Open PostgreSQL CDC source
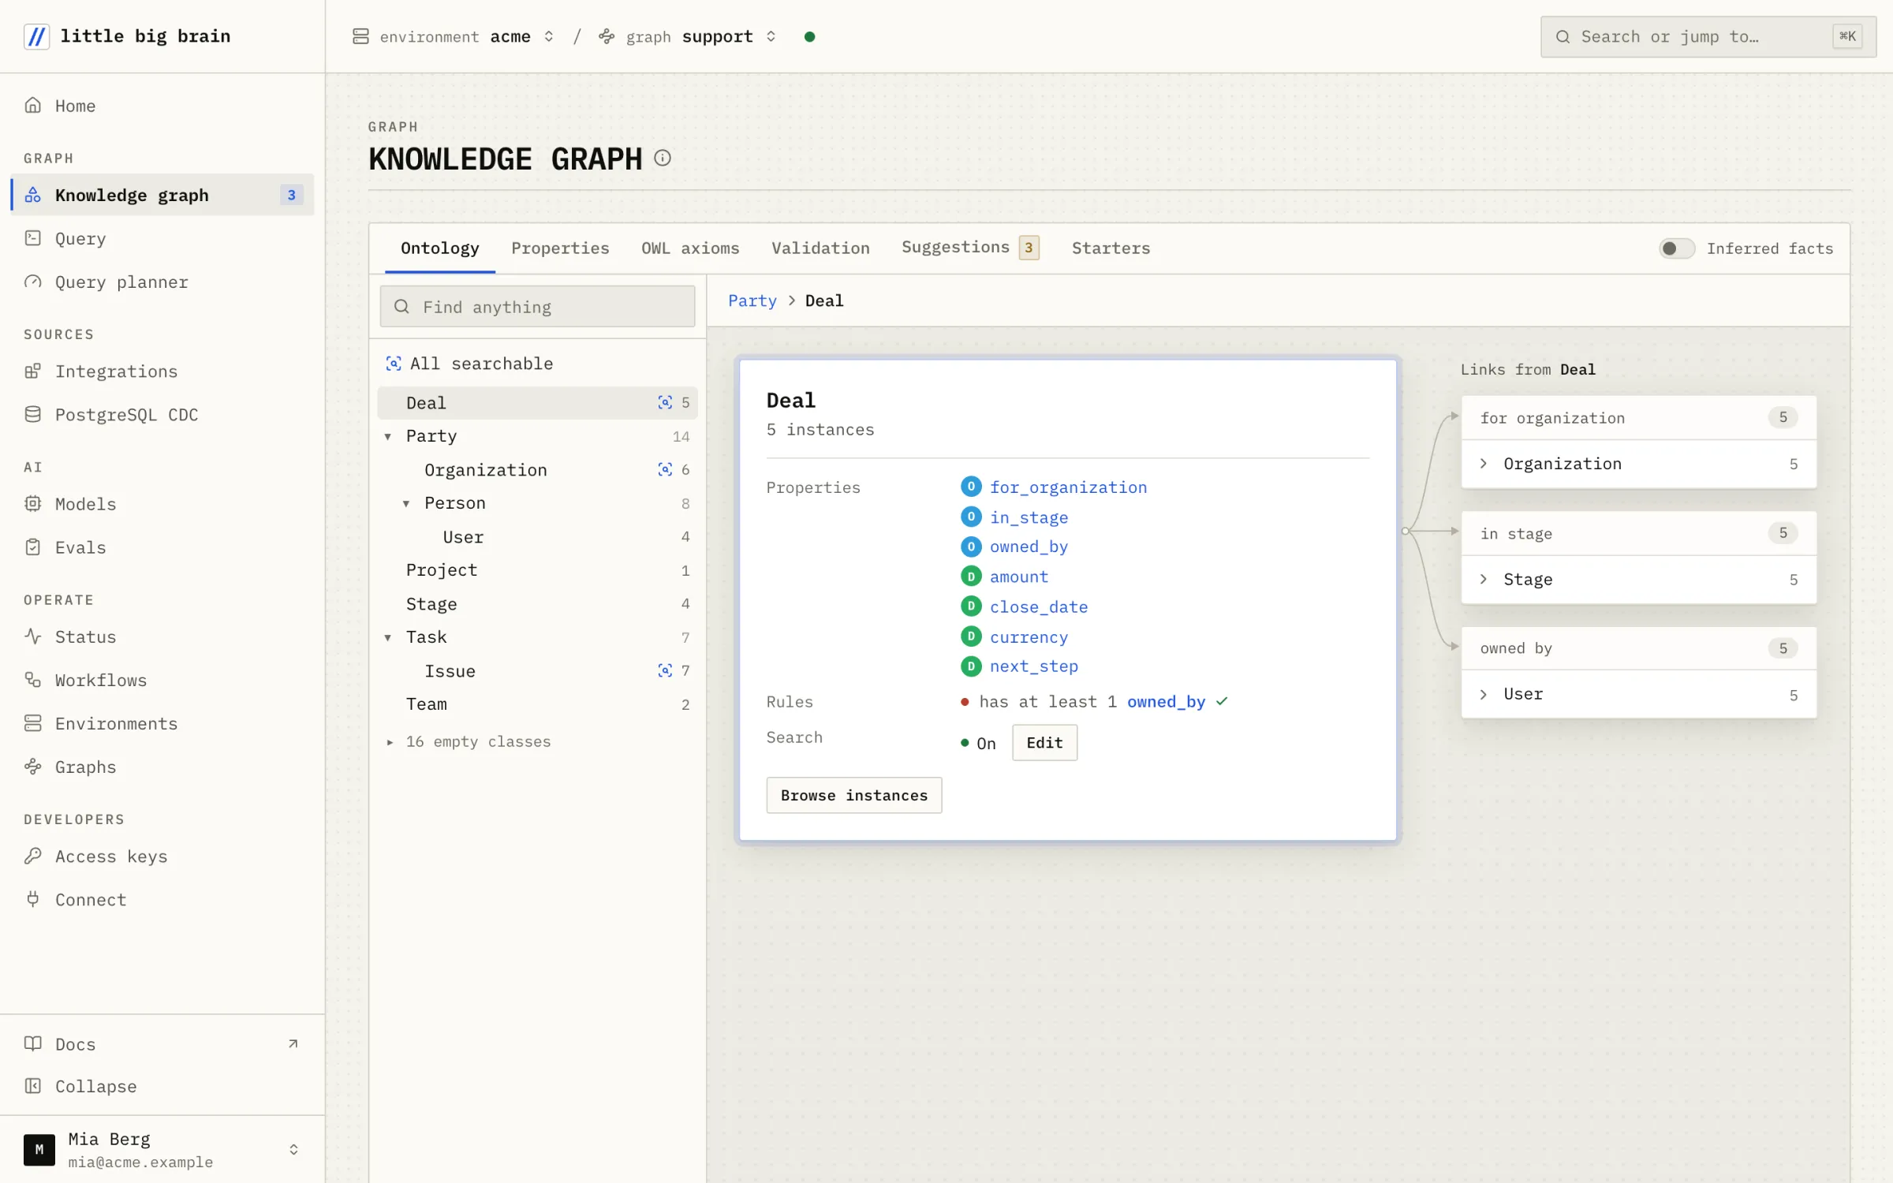 click(162, 415)
